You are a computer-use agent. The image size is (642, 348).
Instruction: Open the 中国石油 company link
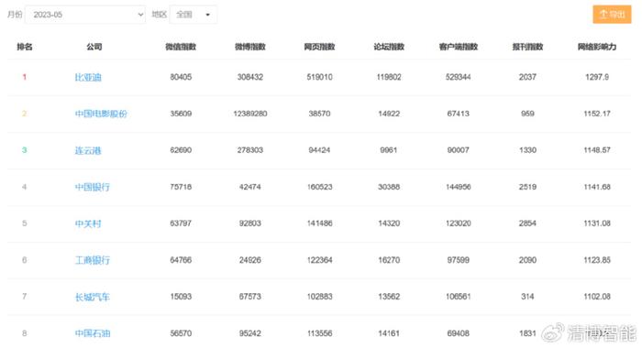click(93, 333)
